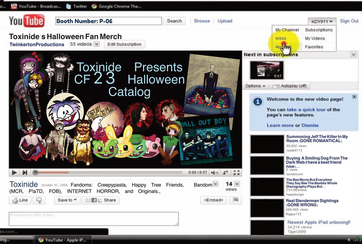Open Newest Apple iPad unboxing!! link
This screenshot has height=244, width=362.
319,222
